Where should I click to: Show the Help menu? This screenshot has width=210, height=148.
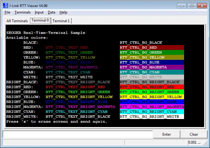[63, 12]
